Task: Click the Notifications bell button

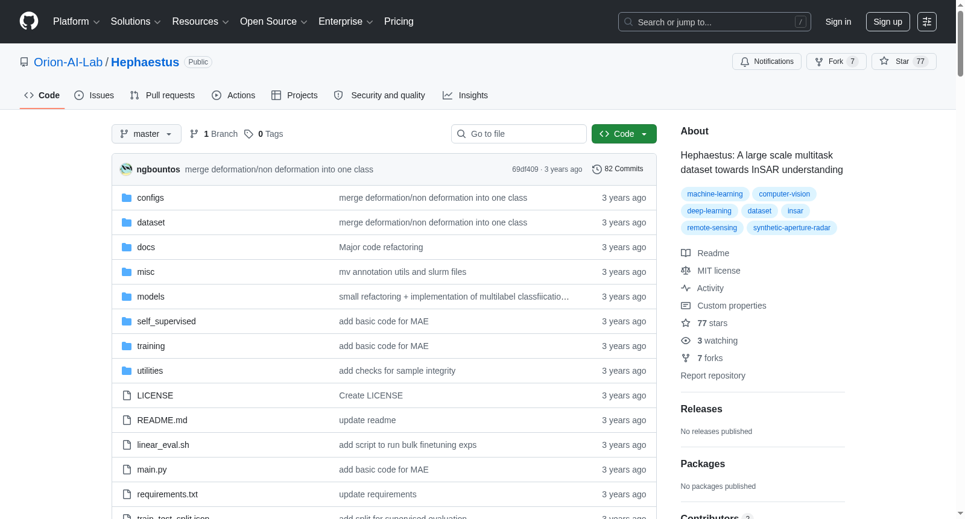Action: coord(767,61)
